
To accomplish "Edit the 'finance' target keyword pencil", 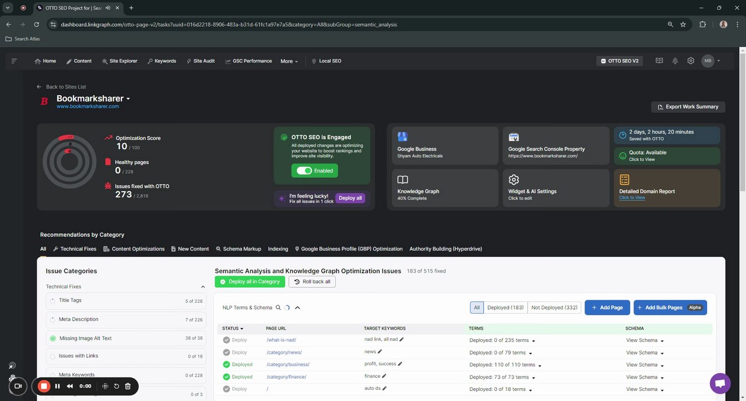I will 385,376.
